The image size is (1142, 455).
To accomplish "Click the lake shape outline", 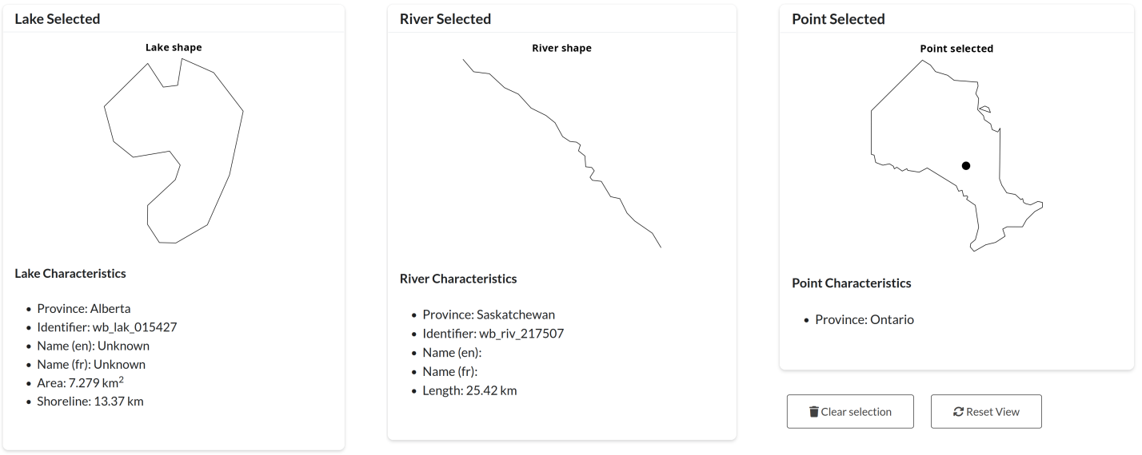I will [x=174, y=150].
